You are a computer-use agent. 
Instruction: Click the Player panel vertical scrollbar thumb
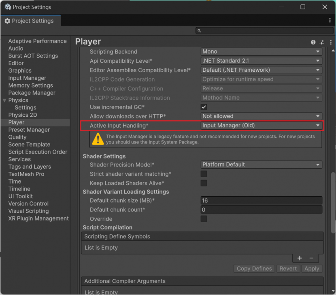pos(333,202)
